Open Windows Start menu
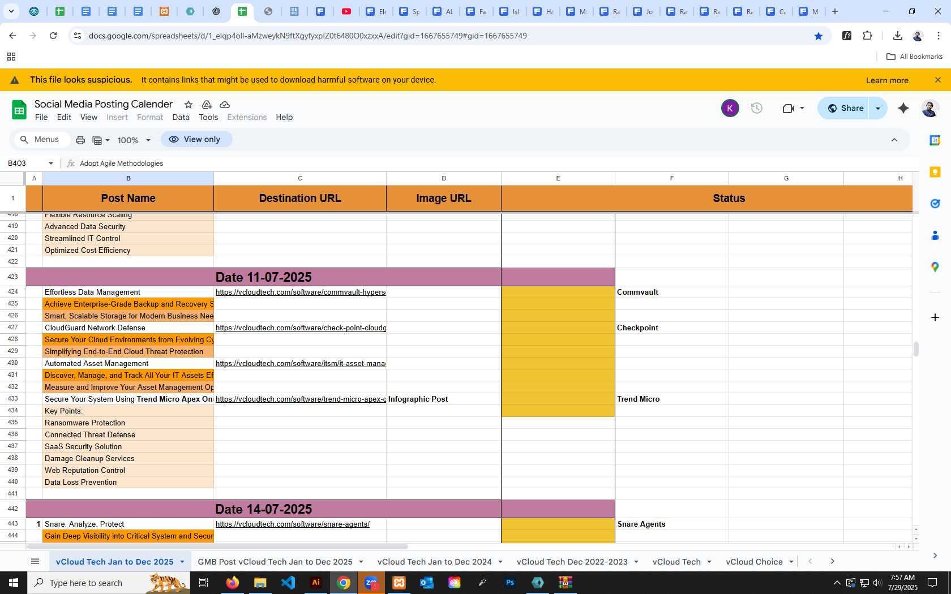This screenshot has height=594, width=951. point(14,582)
